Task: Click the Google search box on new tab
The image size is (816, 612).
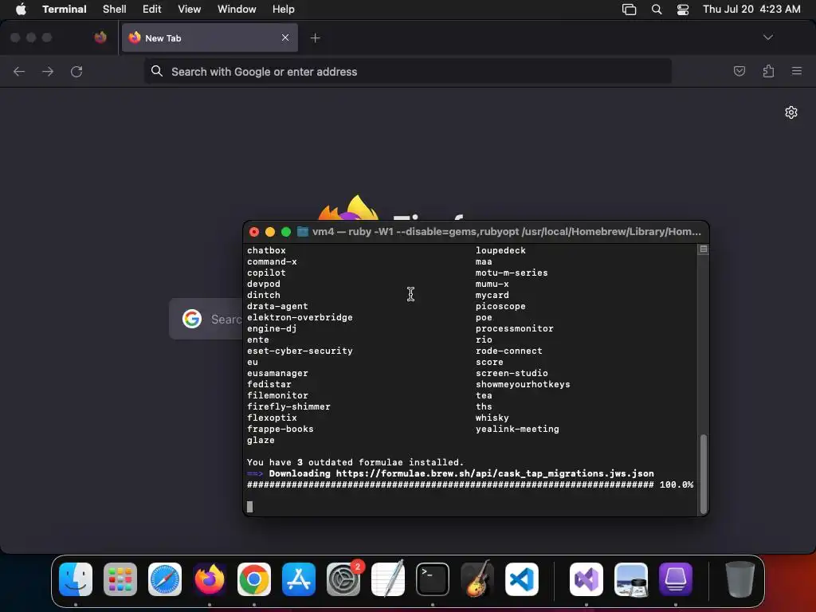Action: 206,319
